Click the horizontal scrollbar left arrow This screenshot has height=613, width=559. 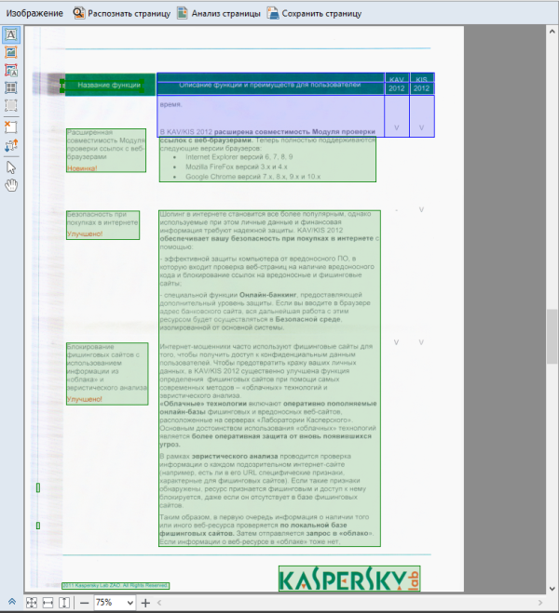[159, 603]
